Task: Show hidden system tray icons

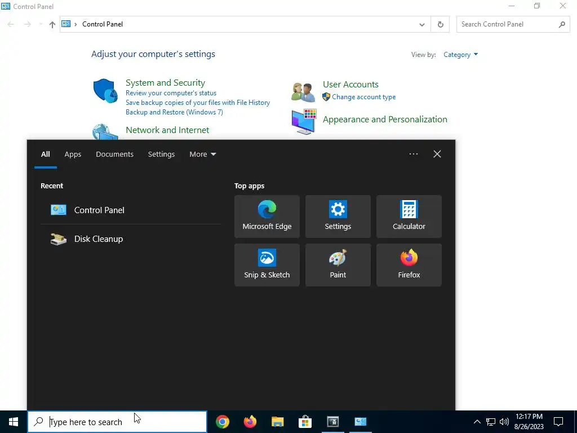Action: click(477, 422)
